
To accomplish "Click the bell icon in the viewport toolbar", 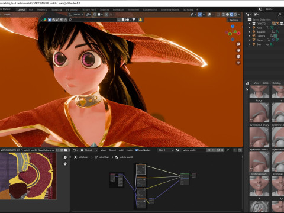I will click(x=140, y=20).
